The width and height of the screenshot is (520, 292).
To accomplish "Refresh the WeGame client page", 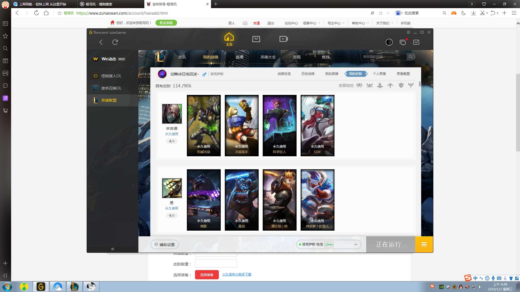I will (x=115, y=42).
